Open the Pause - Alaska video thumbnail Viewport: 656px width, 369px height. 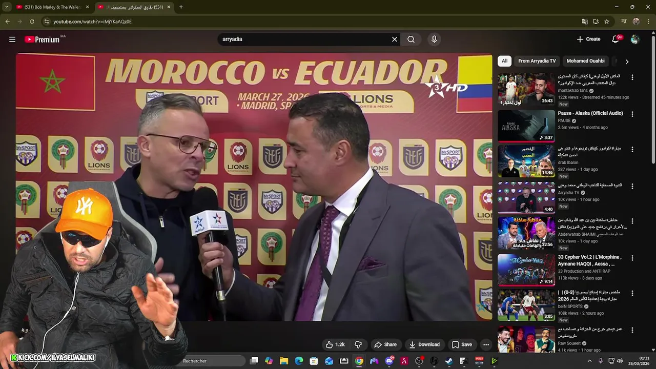click(x=526, y=126)
